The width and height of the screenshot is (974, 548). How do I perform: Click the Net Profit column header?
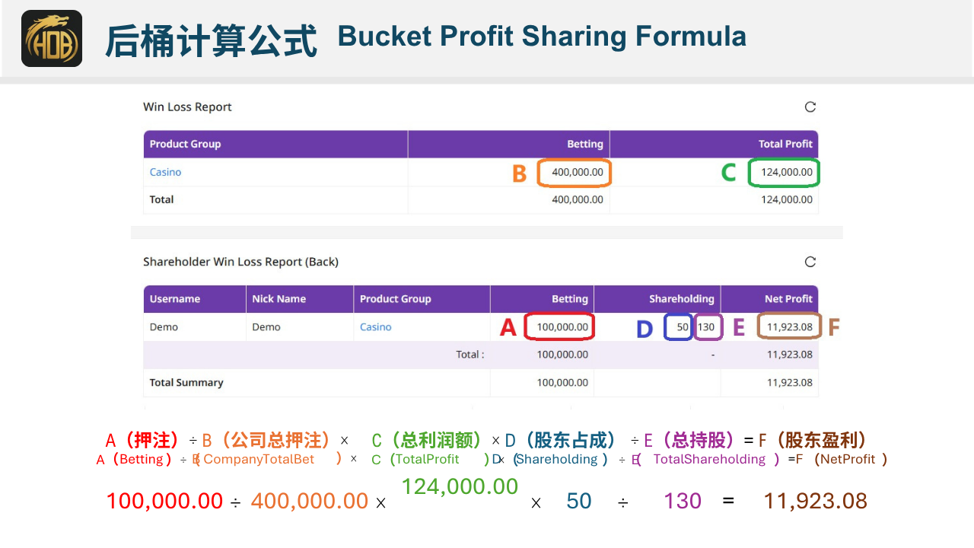tap(788, 299)
